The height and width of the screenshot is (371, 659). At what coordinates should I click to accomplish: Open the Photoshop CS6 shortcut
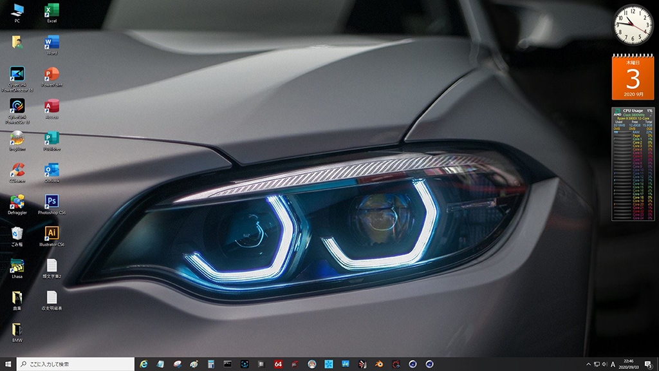click(51, 205)
